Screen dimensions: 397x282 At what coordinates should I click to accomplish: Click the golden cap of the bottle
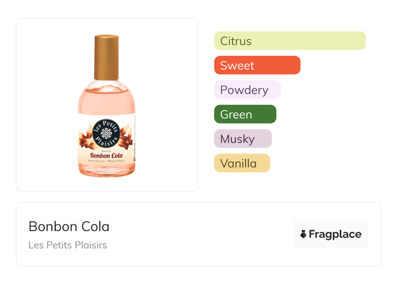[x=107, y=57]
